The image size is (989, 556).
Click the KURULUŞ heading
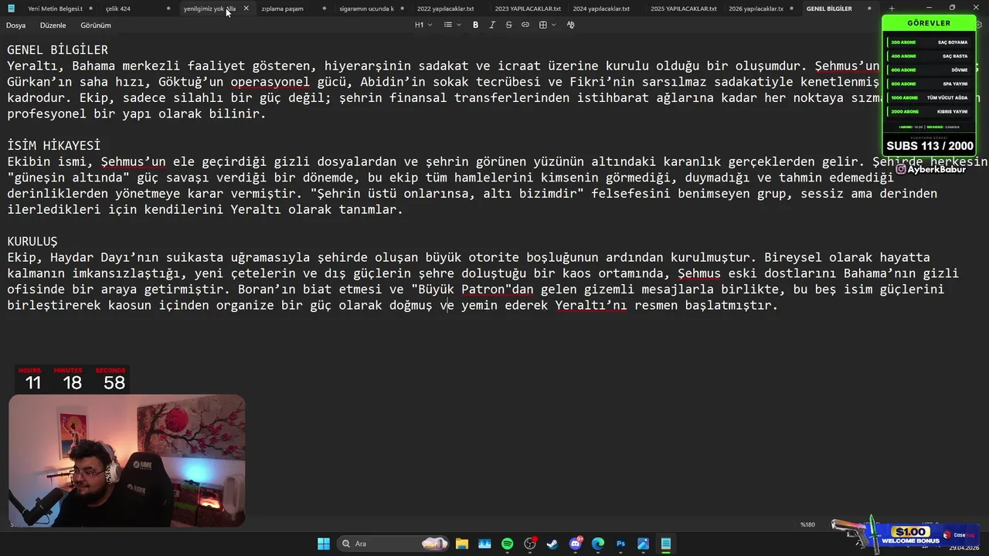32,242
